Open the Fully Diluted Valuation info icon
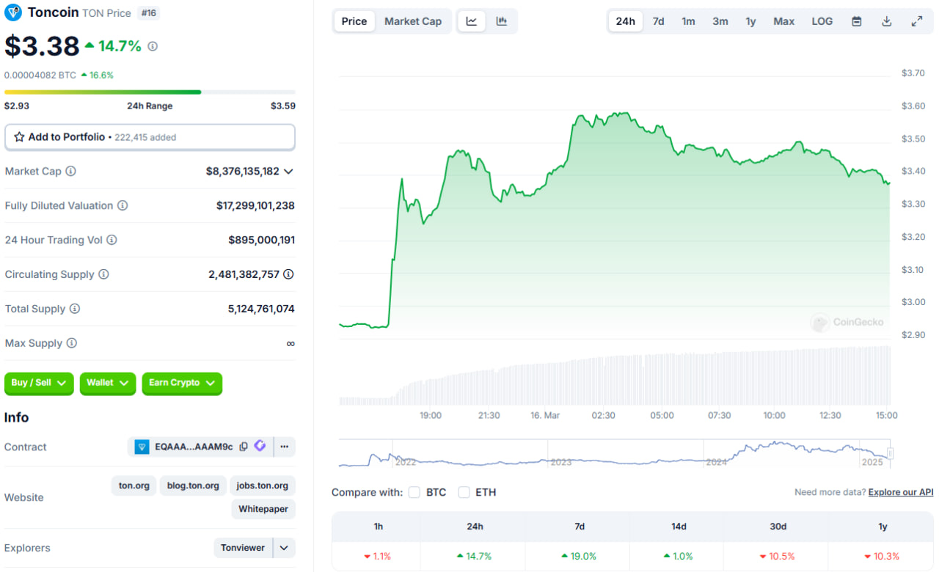The image size is (939, 572). coord(123,205)
